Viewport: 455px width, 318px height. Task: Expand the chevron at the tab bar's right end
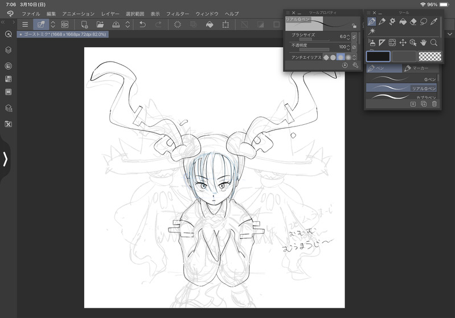tap(450, 34)
